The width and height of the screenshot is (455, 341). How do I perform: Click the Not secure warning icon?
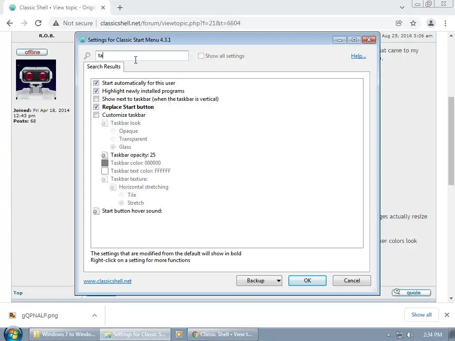point(56,23)
